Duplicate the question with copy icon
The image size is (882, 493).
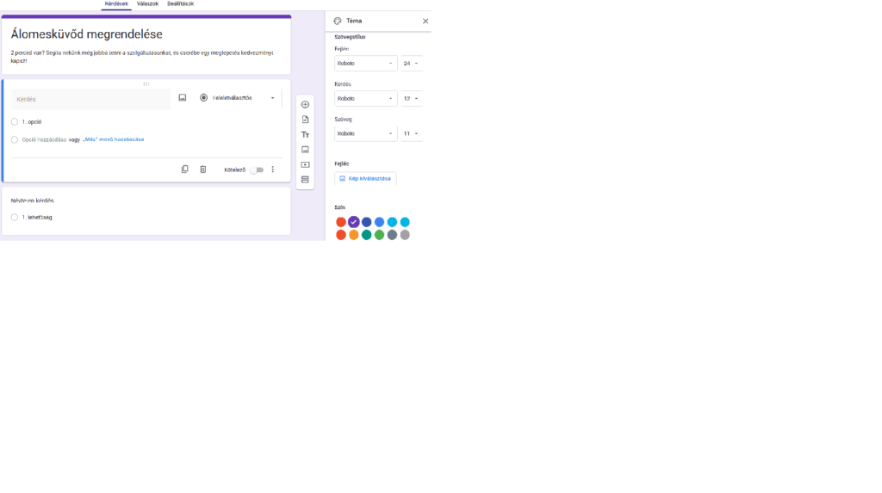pos(184,169)
